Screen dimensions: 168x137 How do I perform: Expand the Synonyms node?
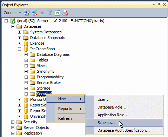pyautogui.click(x=26, y=72)
